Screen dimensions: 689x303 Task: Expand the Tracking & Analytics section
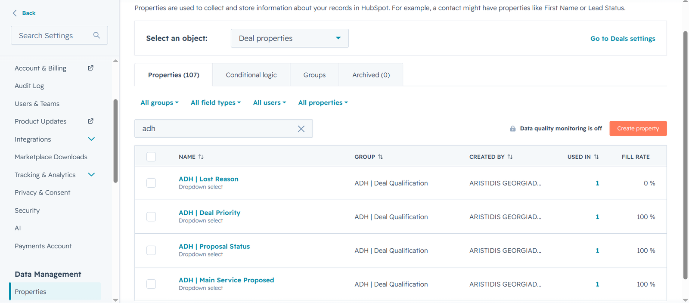click(x=91, y=175)
